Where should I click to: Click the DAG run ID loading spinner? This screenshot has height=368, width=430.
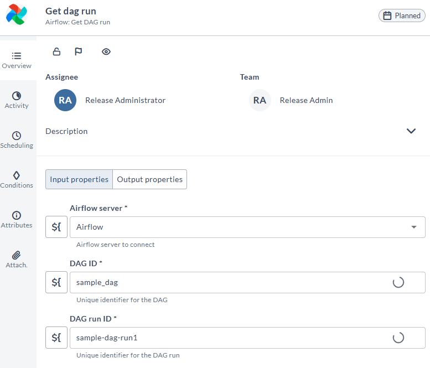[x=398, y=338]
